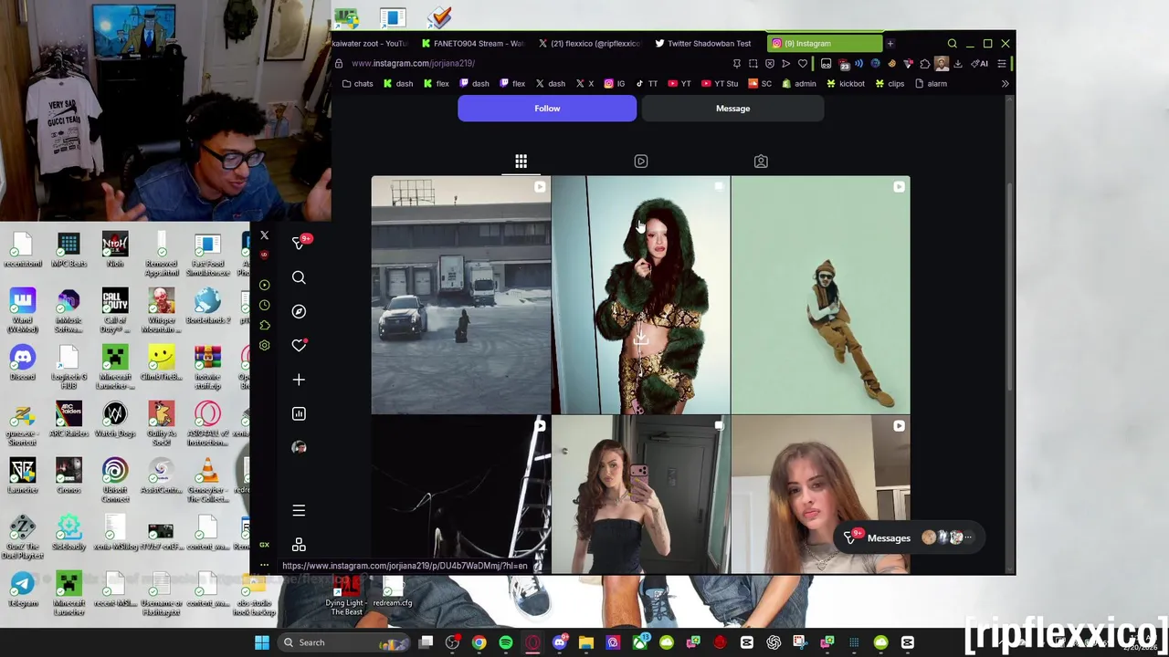This screenshot has height=657, width=1169.
Task: Open History clock in Opera GX sidebar
Action: (x=264, y=305)
